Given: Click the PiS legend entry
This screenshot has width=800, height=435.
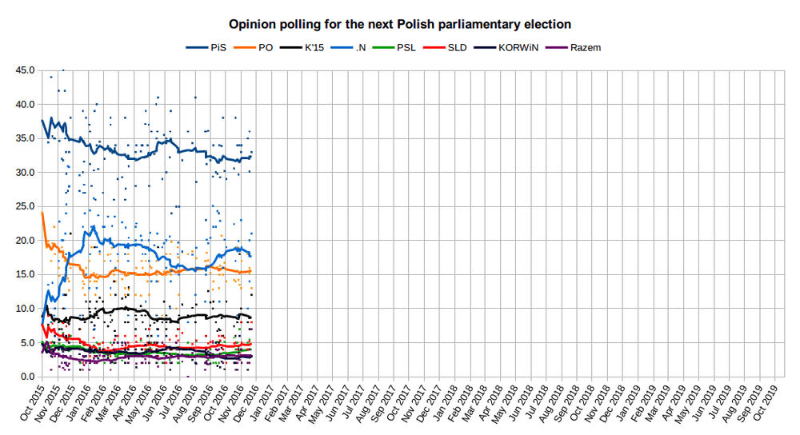Looking at the screenshot, I should 219,48.
